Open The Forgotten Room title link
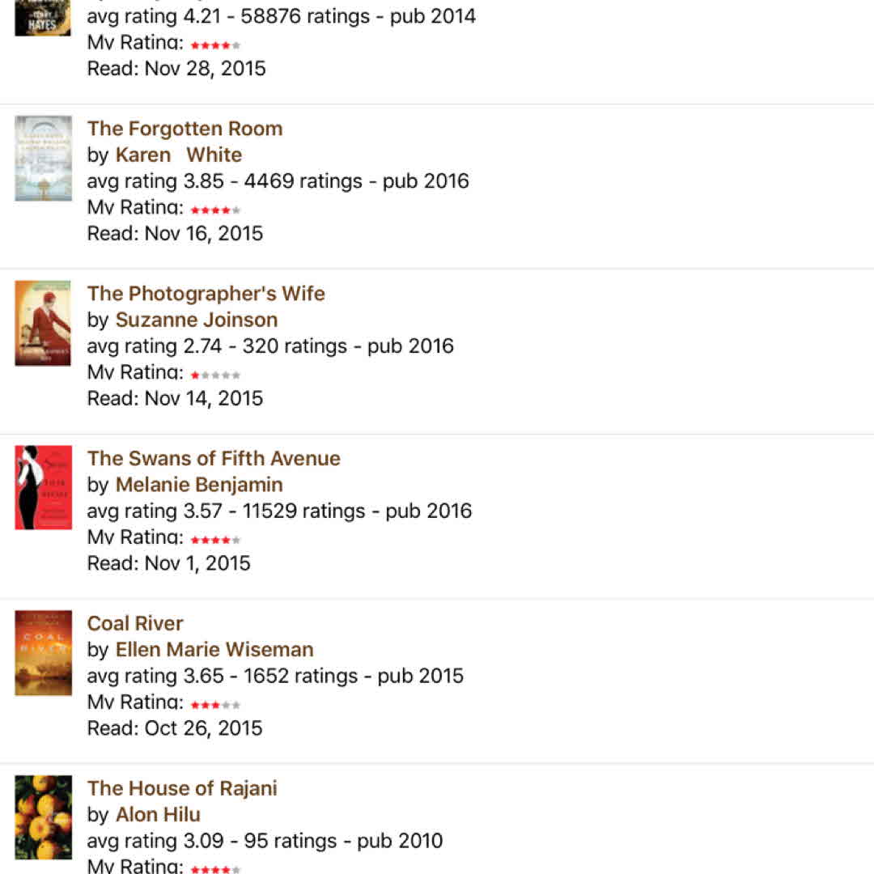 tap(185, 129)
